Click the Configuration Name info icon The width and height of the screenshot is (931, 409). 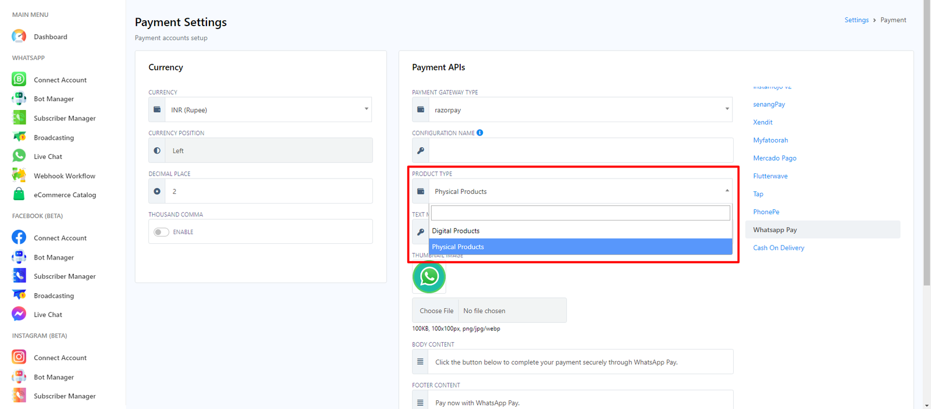[x=480, y=133]
